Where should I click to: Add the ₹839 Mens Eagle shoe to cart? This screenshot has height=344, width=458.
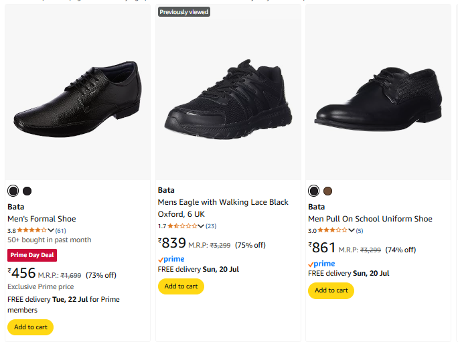coord(181,286)
